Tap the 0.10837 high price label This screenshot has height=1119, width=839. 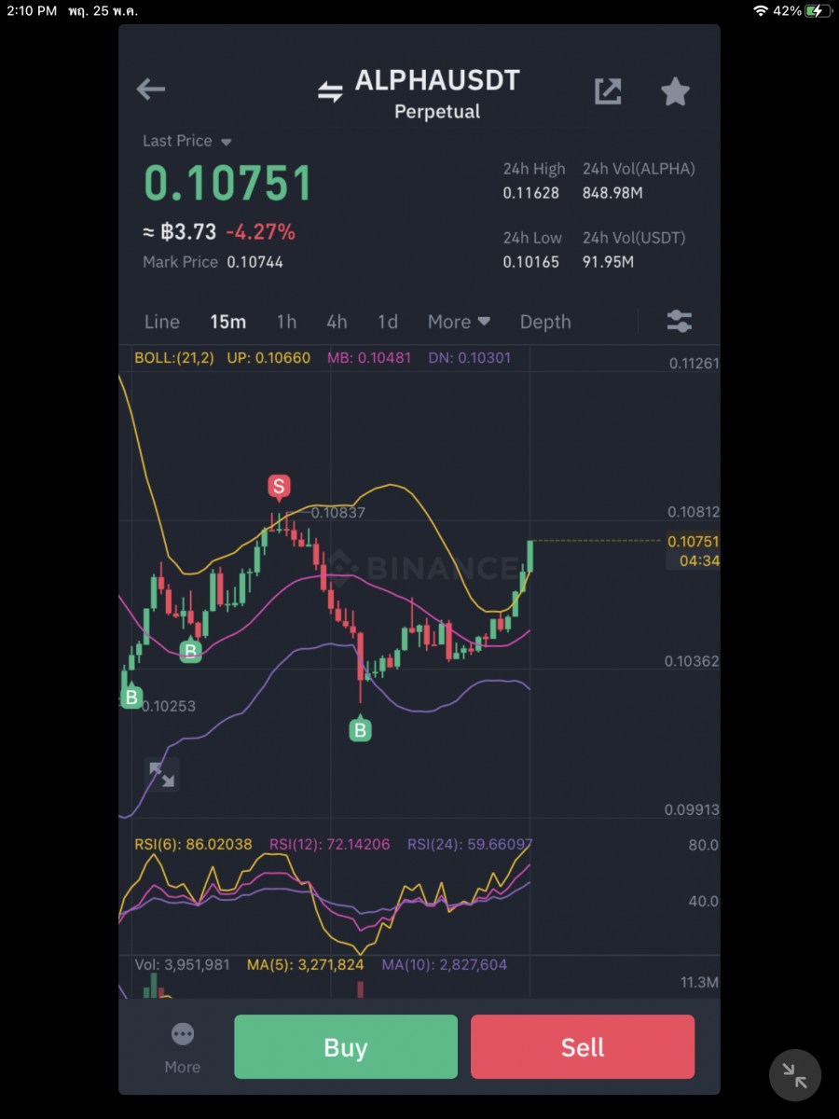point(338,512)
